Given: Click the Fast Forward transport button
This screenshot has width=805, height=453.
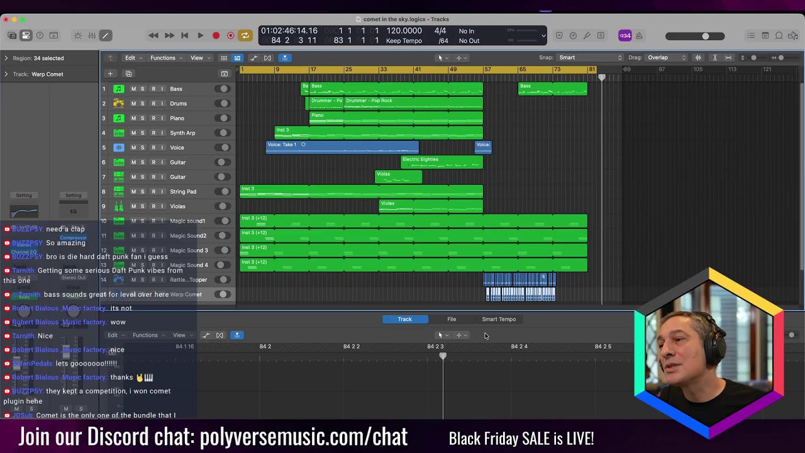Looking at the screenshot, I should click(x=169, y=36).
